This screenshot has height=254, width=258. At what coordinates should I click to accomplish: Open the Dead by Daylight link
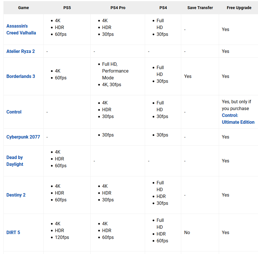pos(15,161)
